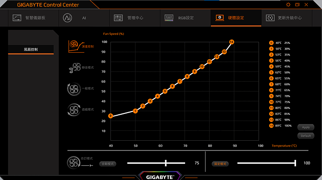Viewport: 322px width, 180px height.
Task: Select curve point 5 on fan graph
Action: [165, 91]
